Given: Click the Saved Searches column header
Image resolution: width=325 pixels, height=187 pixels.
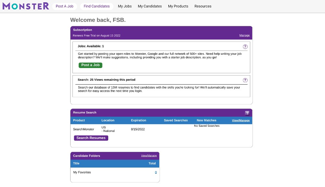Looking at the screenshot, I should (x=176, y=120).
